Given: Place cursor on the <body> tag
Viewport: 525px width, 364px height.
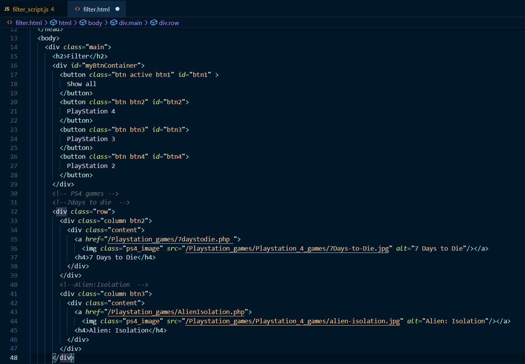Looking at the screenshot, I should pos(48,38).
